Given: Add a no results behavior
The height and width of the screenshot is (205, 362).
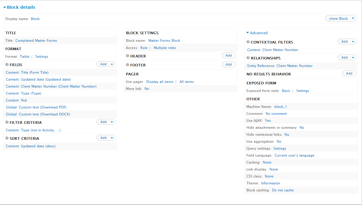Looking at the screenshot, I should 349,73.
